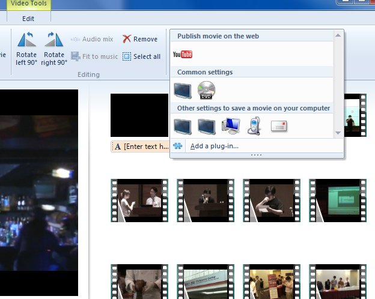Click the Rotate right 90° button
The height and width of the screenshot is (299, 375).
[54, 49]
